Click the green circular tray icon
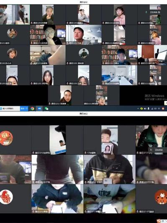 coord(141,109)
